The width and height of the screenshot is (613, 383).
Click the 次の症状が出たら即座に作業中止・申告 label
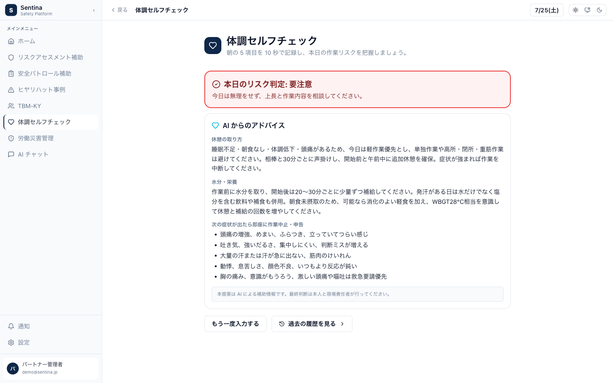258,225
